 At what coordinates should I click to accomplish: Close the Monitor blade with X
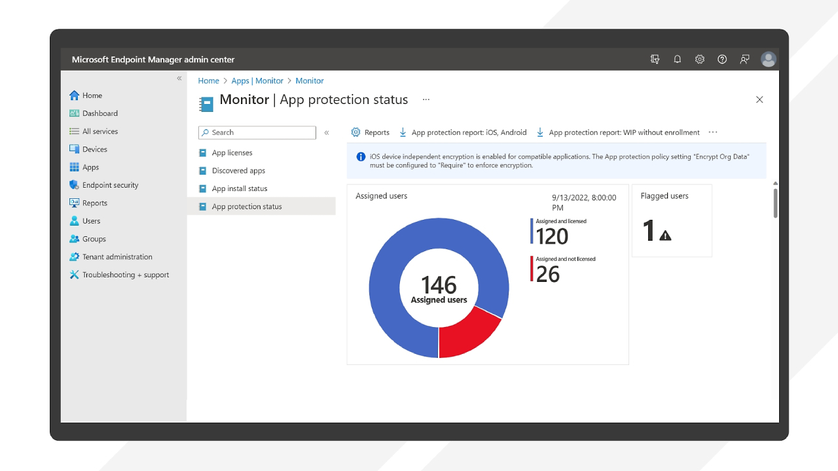pos(759,99)
